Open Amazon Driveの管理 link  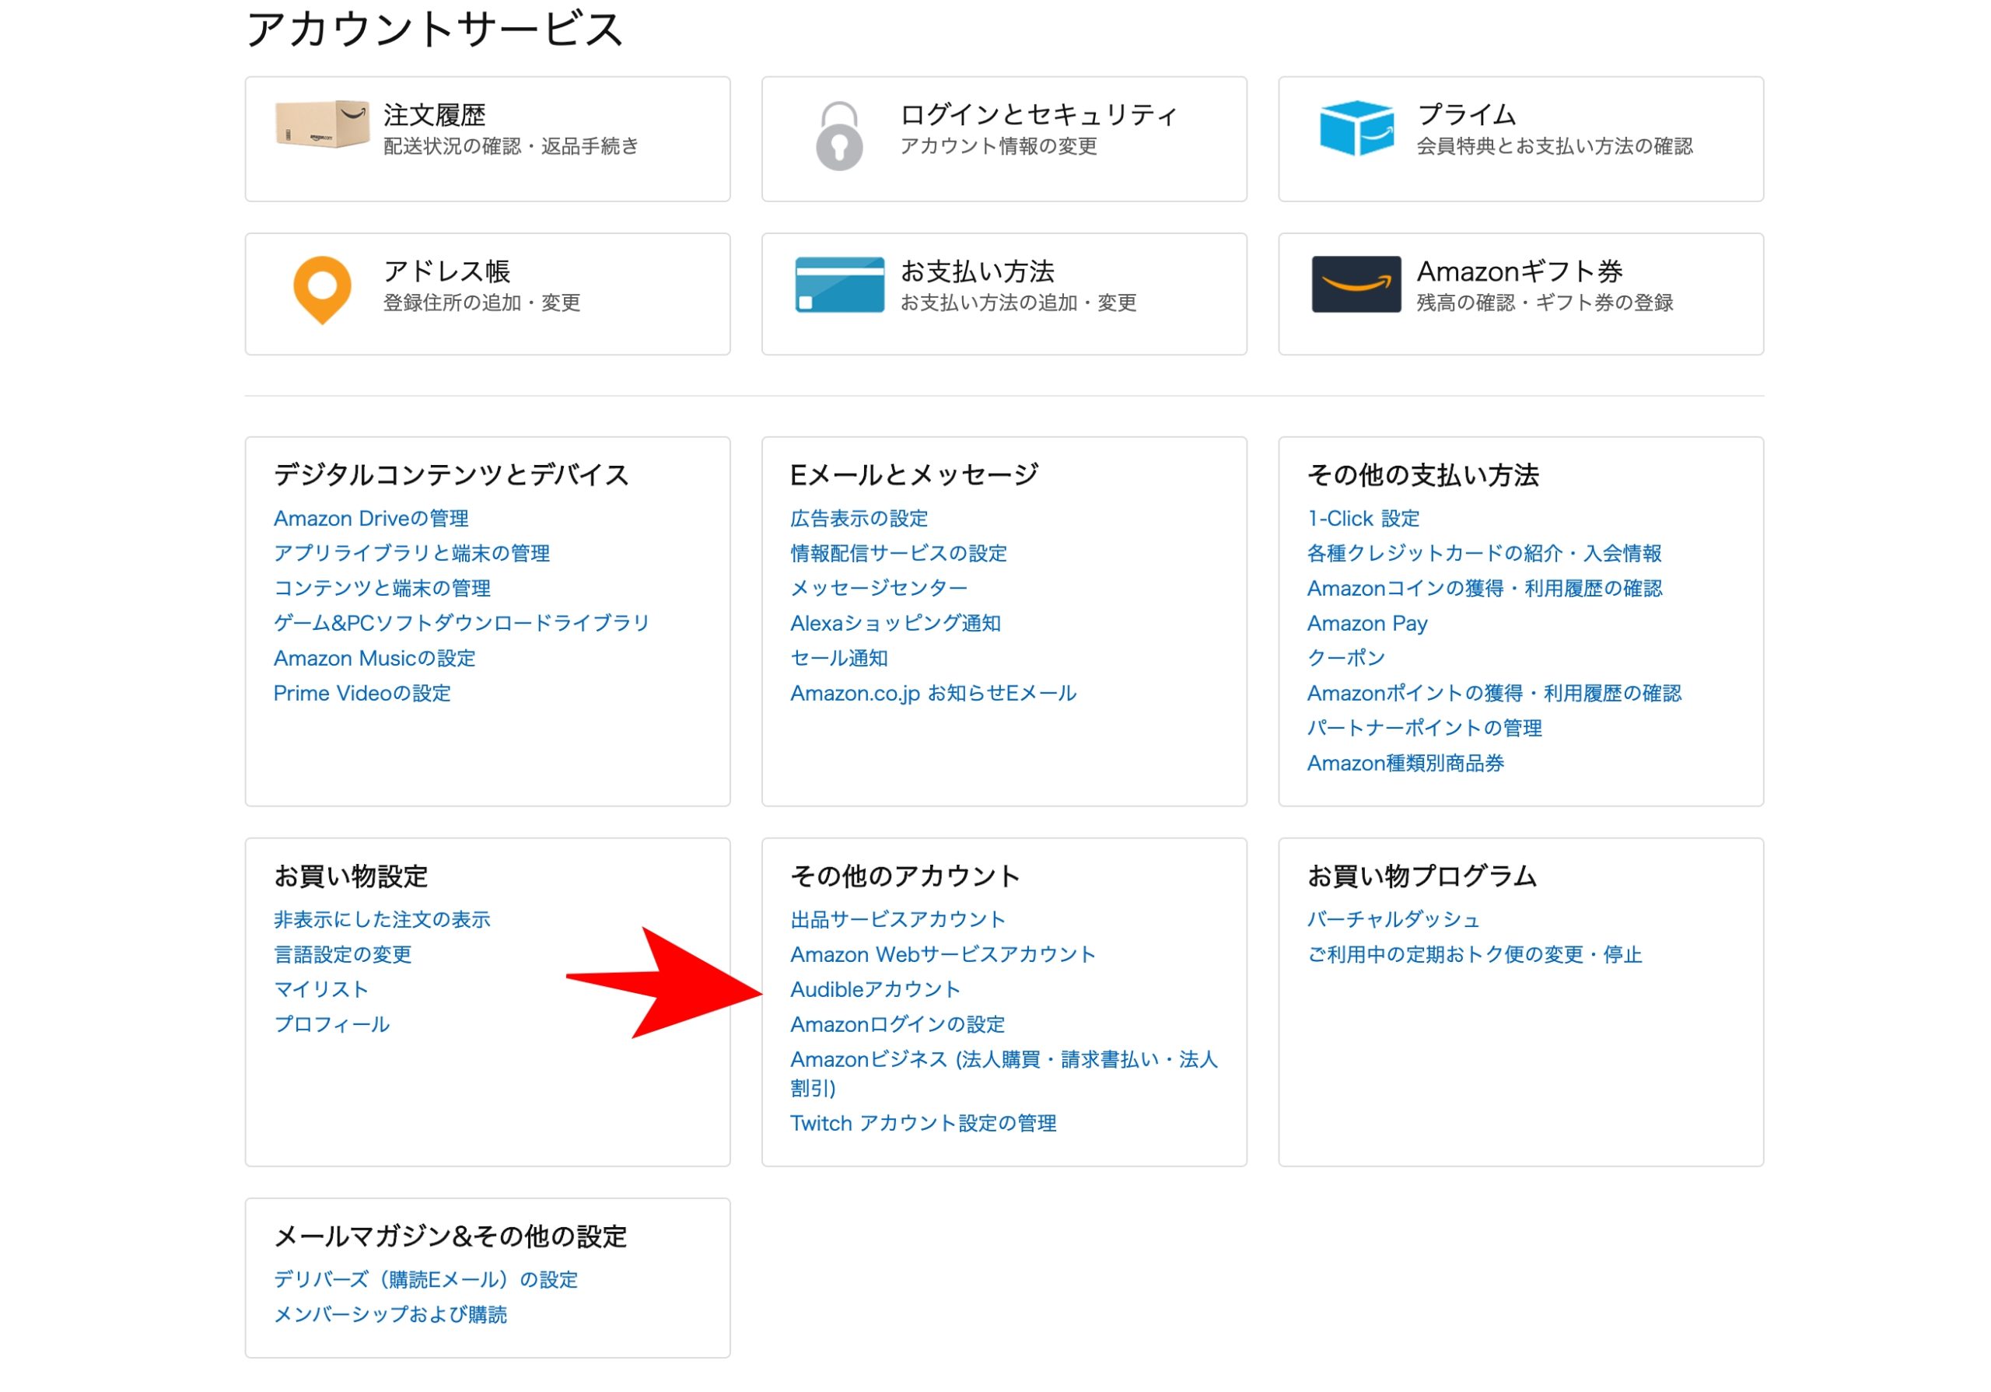click(371, 519)
